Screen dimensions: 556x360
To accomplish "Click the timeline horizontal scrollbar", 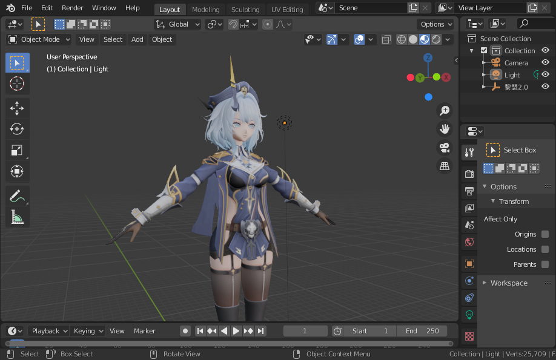I will [x=230, y=343].
